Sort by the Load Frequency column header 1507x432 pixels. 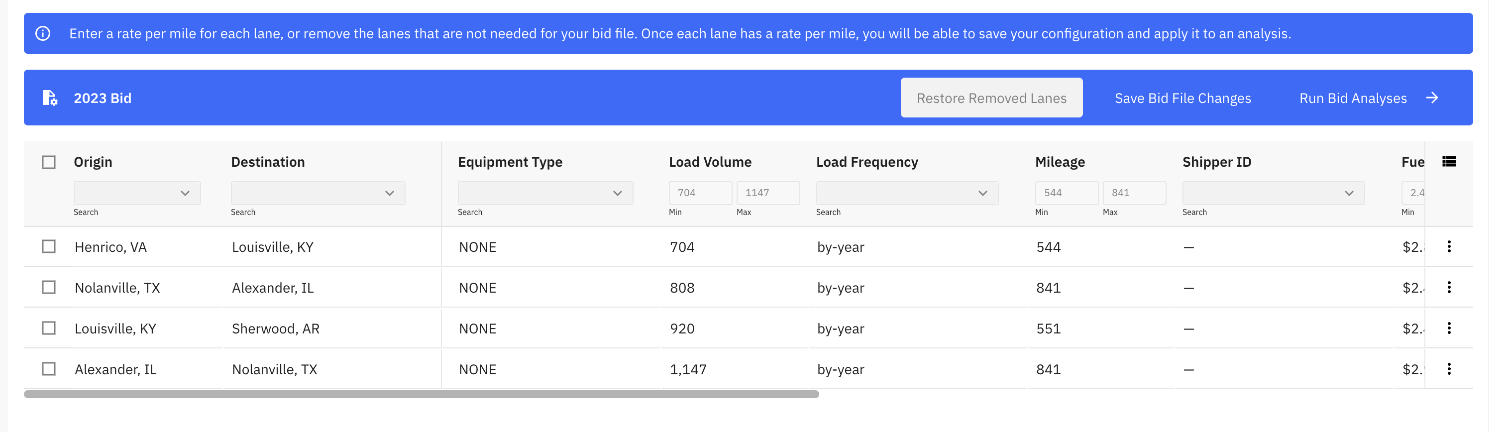[x=867, y=162]
